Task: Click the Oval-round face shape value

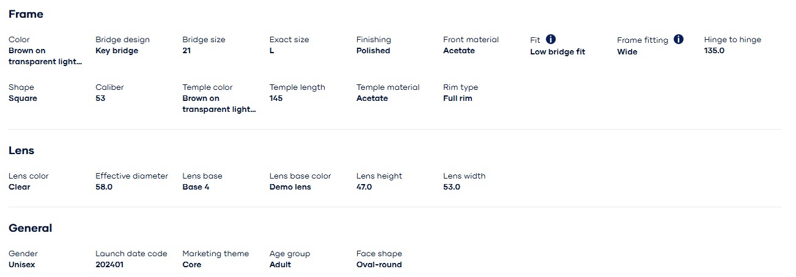Action: pyautogui.click(x=379, y=265)
